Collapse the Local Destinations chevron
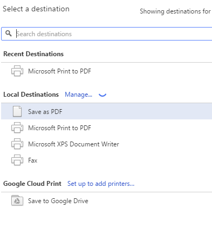 click(x=102, y=95)
